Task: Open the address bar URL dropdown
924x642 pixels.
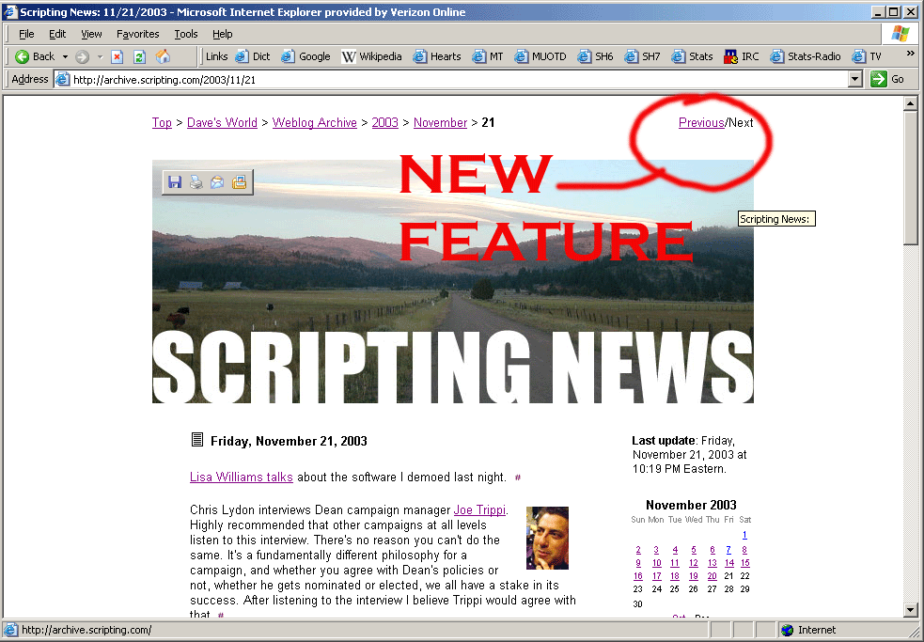Action: tap(854, 80)
